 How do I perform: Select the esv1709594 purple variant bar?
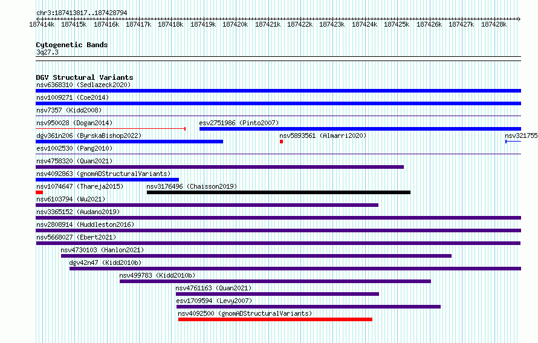(x=308, y=307)
